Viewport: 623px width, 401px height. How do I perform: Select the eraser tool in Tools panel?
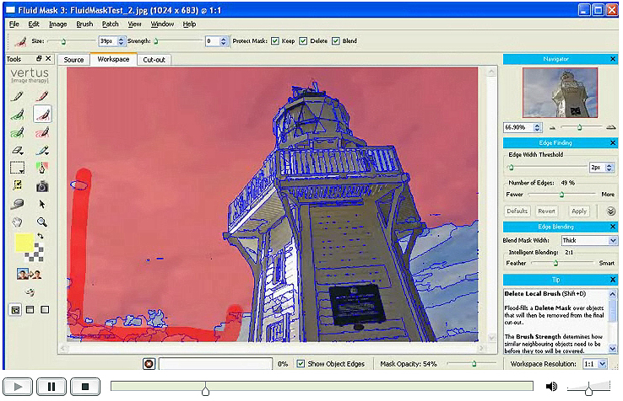click(x=16, y=150)
